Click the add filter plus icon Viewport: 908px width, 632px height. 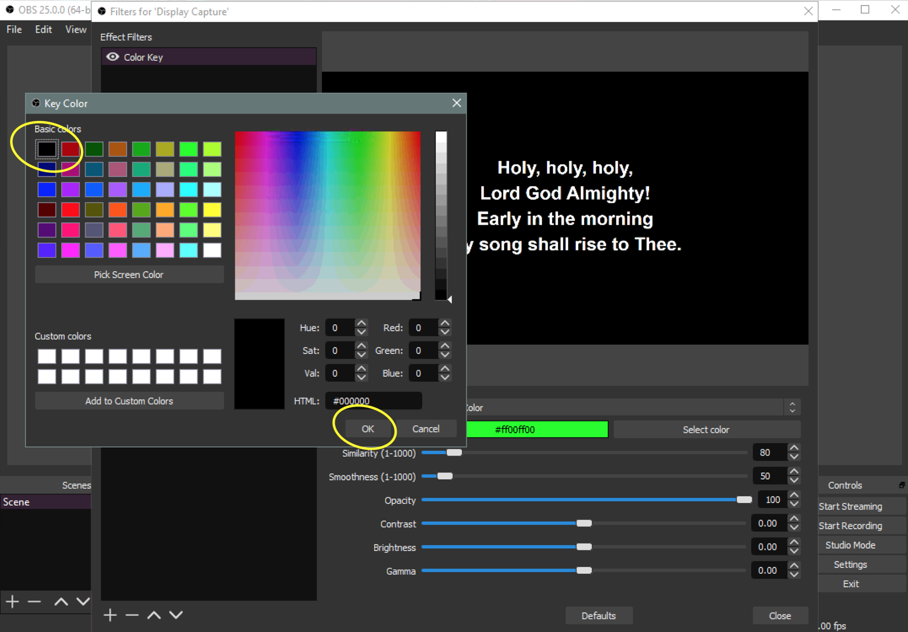click(x=110, y=615)
